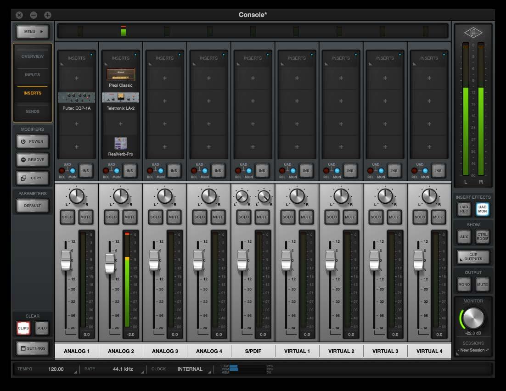The height and width of the screenshot is (391, 506).
Task: Solo the Virtual 2 channel
Action: (332, 217)
